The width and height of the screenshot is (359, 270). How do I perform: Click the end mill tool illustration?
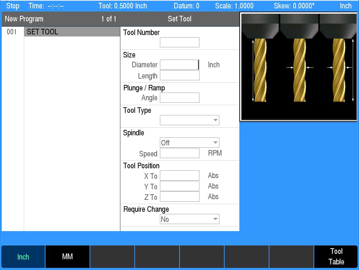299,67
